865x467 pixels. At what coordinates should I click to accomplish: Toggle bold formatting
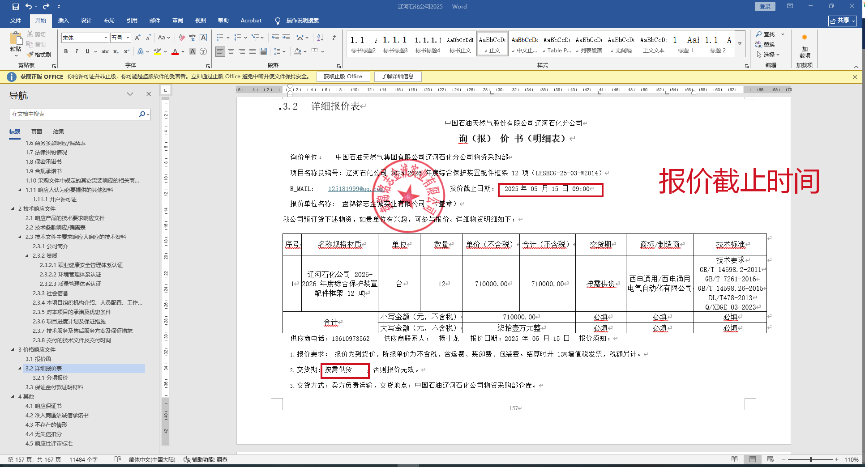click(x=66, y=51)
